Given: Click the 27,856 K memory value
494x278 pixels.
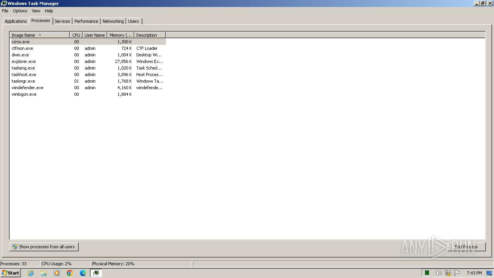Looking at the screenshot, I should (x=123, y=61).
